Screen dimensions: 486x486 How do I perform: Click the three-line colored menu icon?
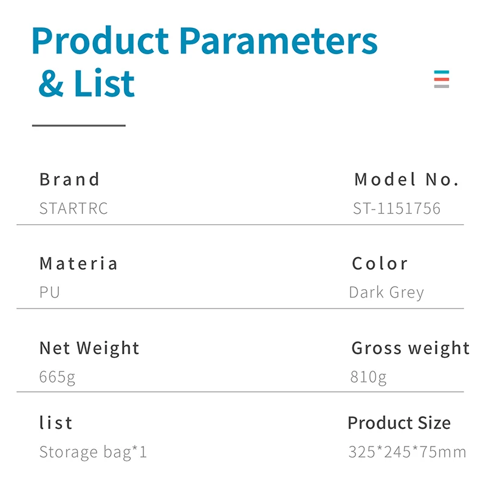point(442,79)
